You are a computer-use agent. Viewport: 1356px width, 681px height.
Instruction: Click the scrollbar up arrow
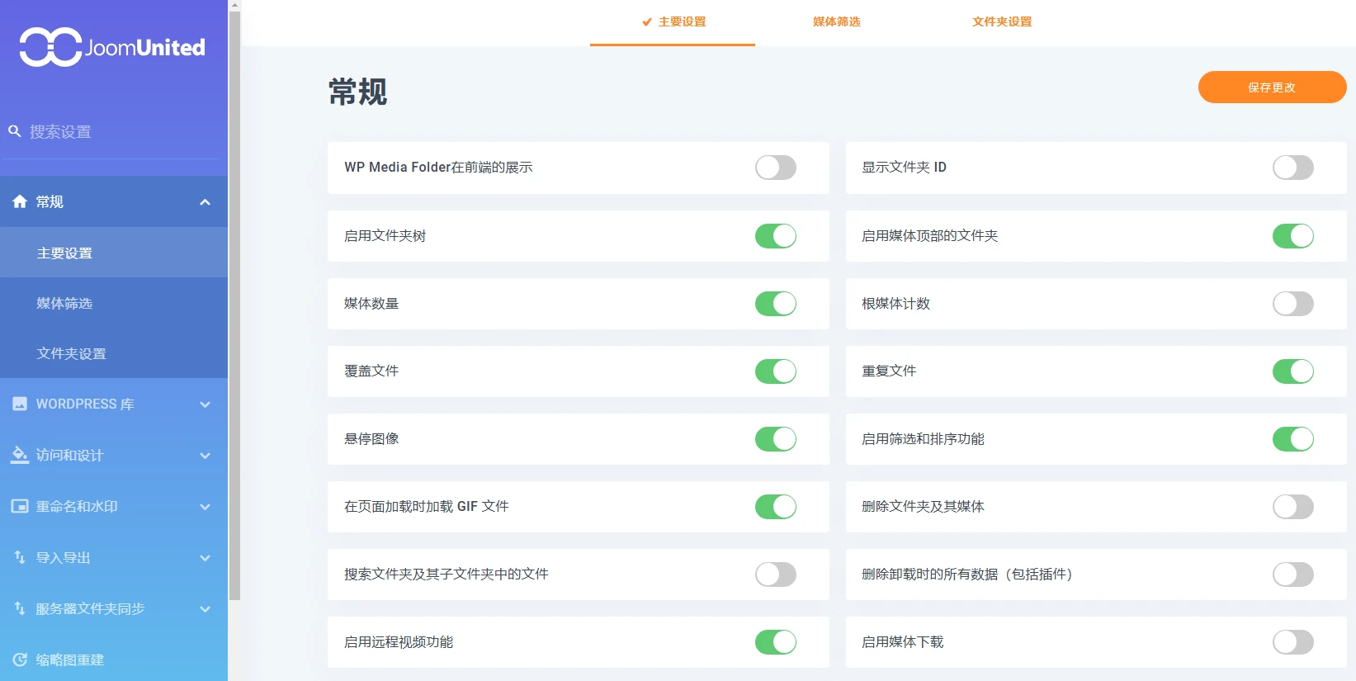[234, 5]
